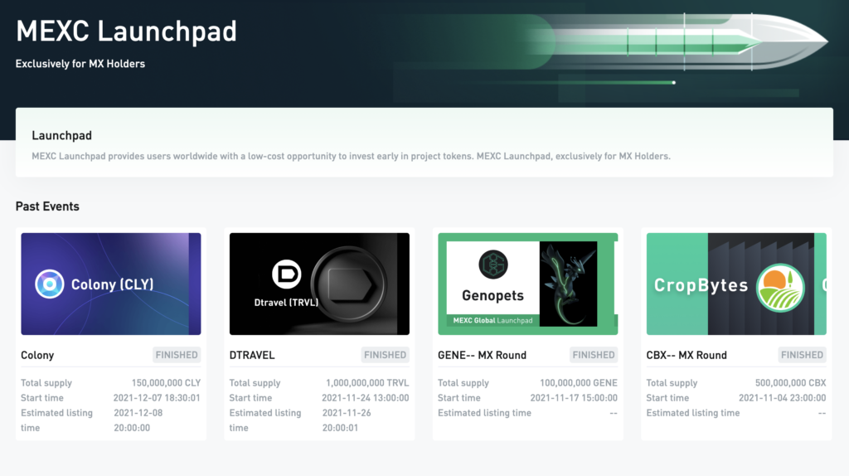Click the FINISHED badge on DTRAVEL
The image size is (849, 476).
385,355
